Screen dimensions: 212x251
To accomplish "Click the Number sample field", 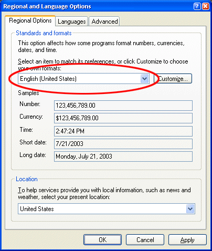I will tap(123, 106).
